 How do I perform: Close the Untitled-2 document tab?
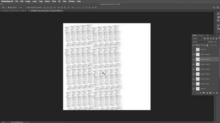pos(30,11)
